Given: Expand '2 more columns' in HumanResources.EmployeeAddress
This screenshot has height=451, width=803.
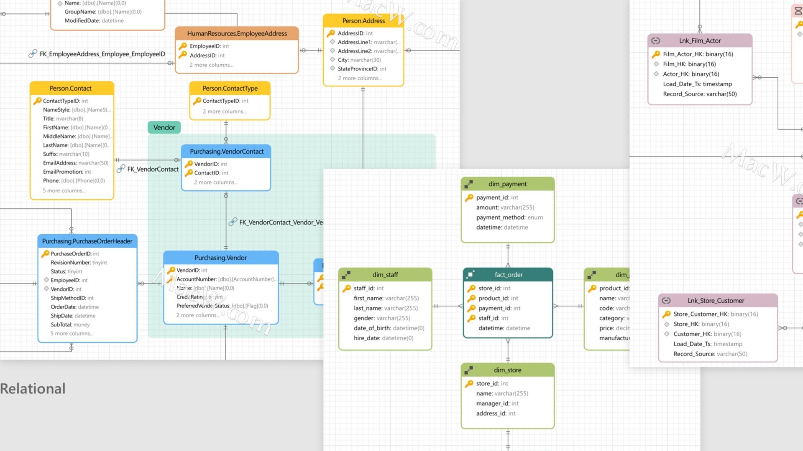Looking at the screenshot, I should (212, 65).
